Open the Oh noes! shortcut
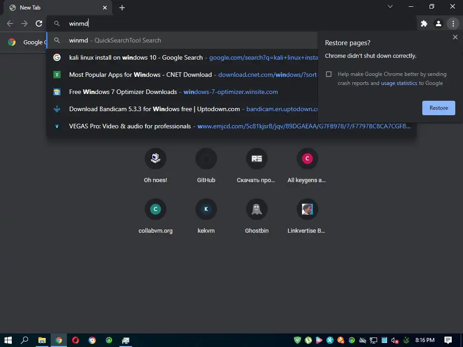Image resolution: width=463 pixels, height=347 pixels. [156, 165]
